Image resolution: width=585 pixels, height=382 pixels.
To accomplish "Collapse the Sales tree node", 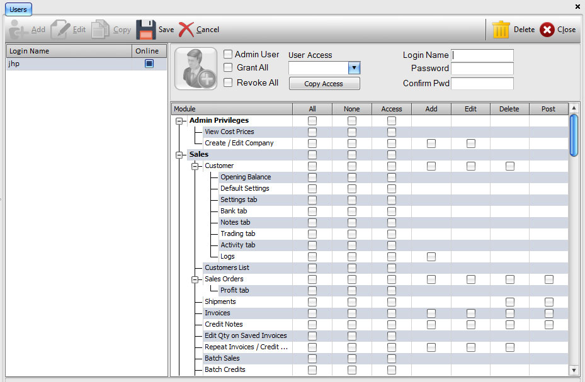I will pos(179,155).
